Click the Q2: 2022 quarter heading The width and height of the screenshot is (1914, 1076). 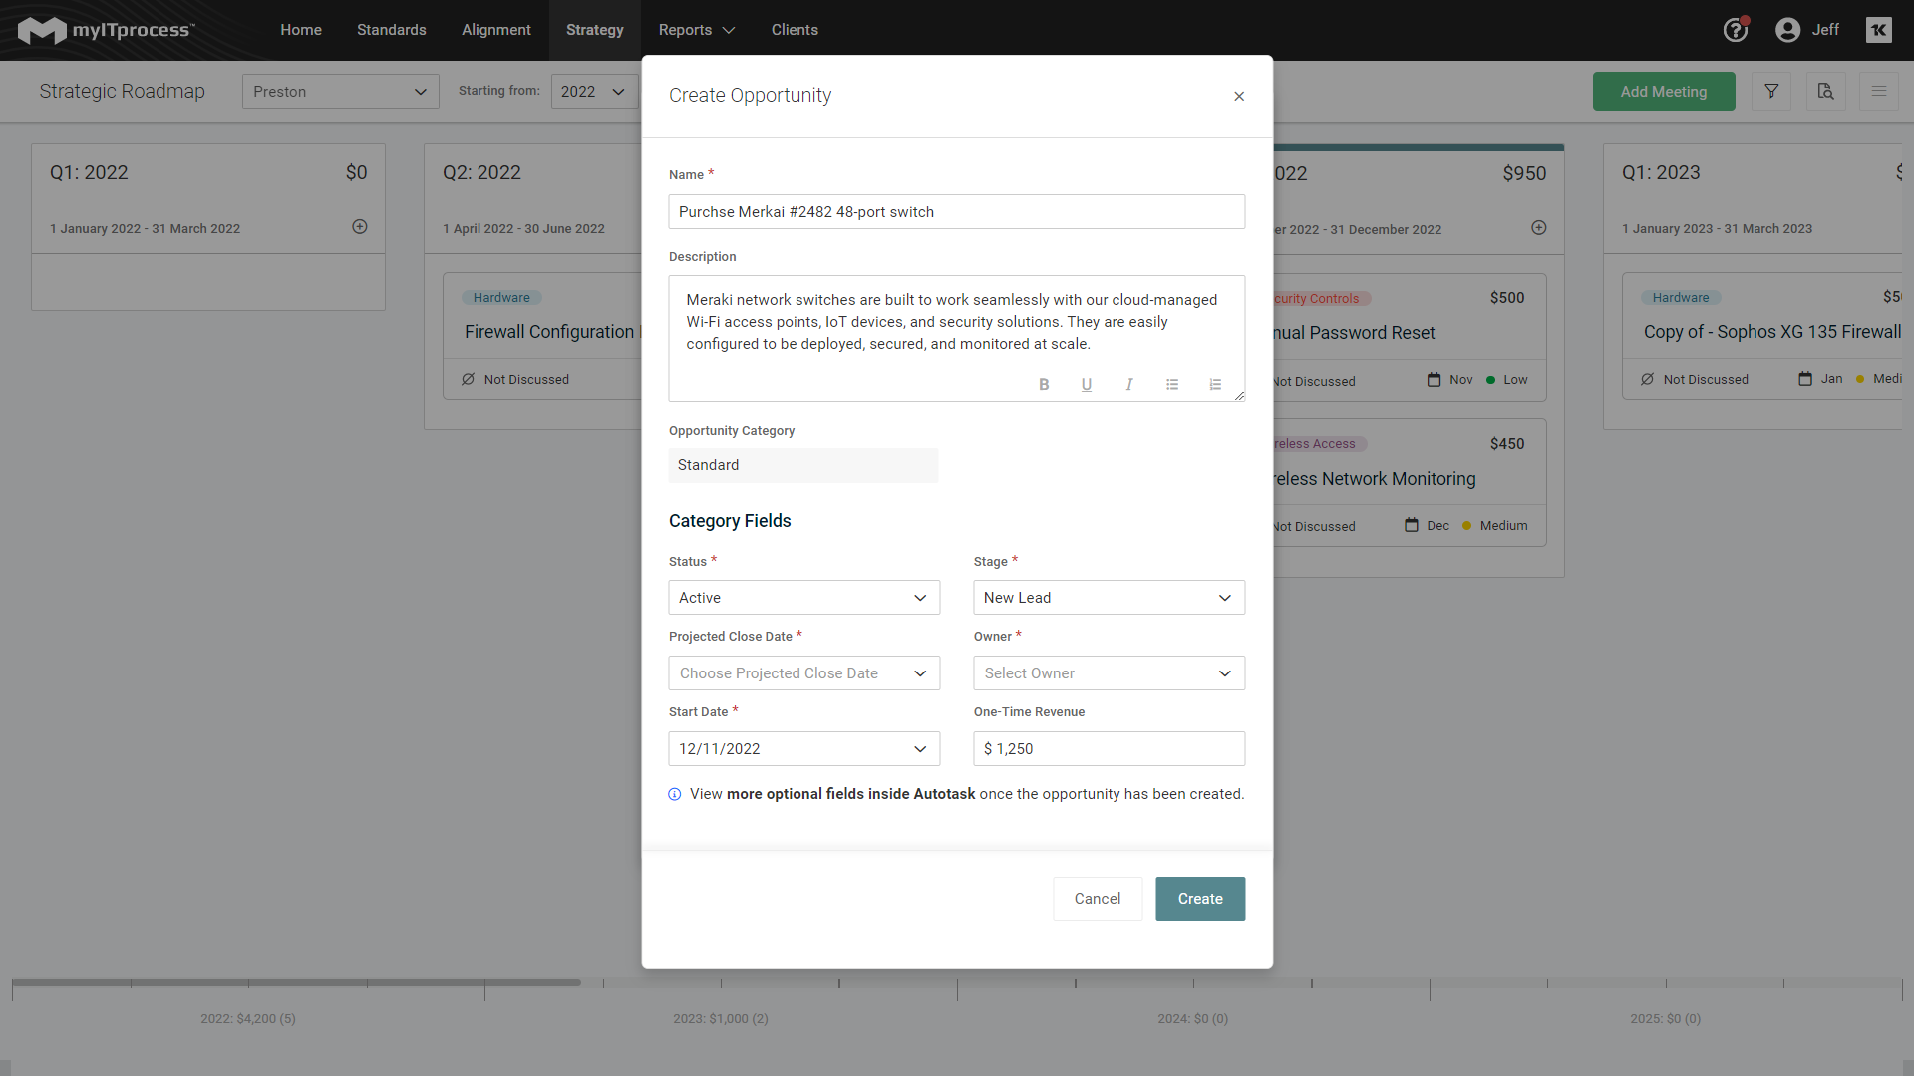481,172
